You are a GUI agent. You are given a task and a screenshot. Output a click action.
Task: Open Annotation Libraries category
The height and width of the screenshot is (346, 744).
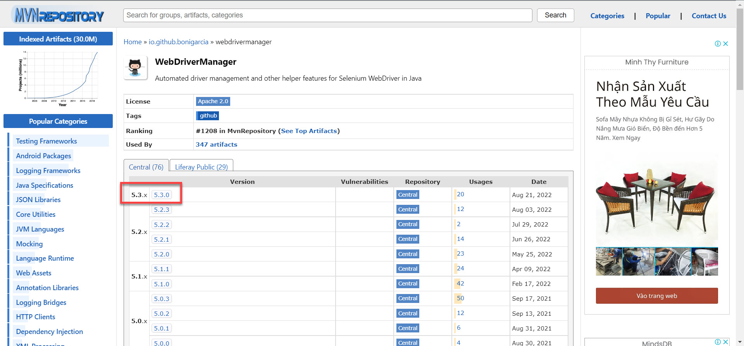click(x=47, y=288)
